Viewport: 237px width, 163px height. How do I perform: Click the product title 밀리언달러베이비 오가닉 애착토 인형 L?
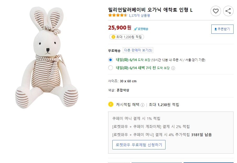pyautogui.click(x=150, y=10)
